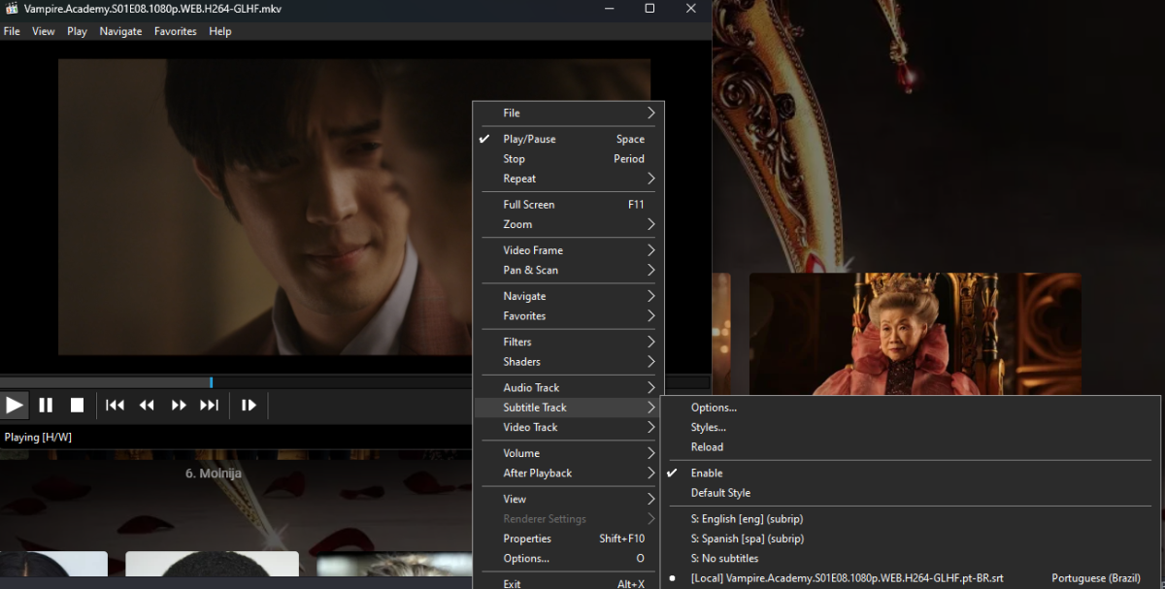Click Styles... in the subtitle submenu

708,427
